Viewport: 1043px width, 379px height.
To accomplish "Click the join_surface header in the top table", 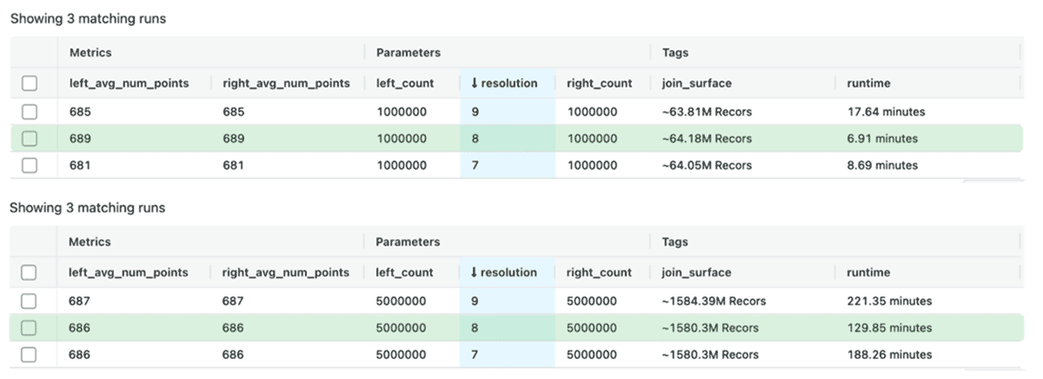I will [x=696, y=83].
